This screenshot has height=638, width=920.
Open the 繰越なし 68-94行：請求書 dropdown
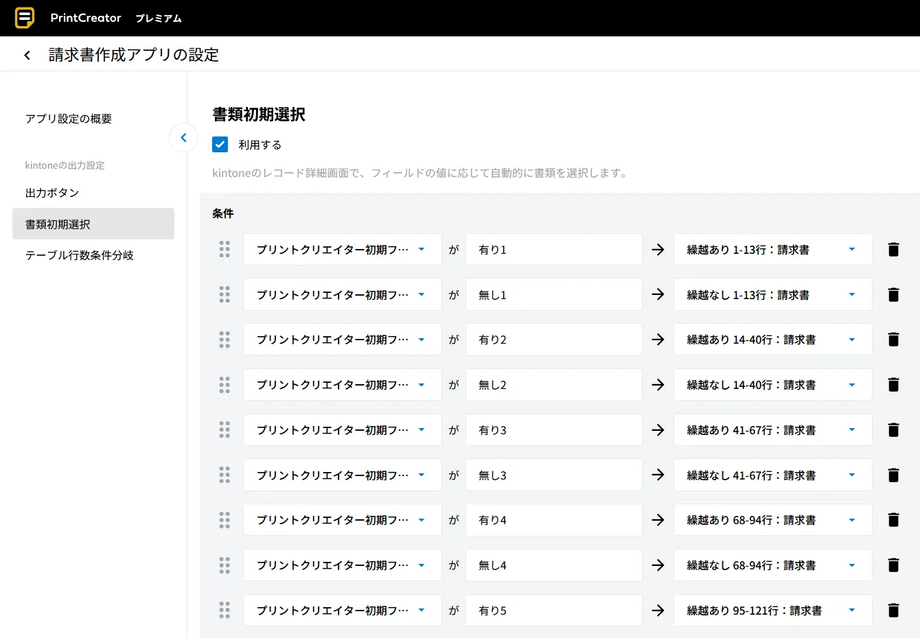click(772, 565)
